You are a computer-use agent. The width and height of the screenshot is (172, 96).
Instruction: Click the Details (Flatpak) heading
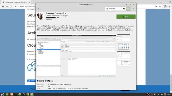(45, 81)
